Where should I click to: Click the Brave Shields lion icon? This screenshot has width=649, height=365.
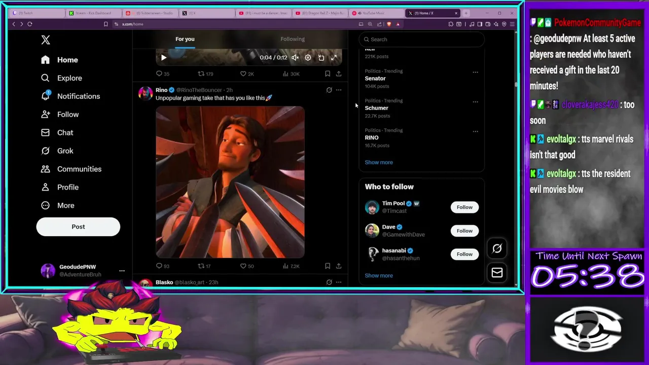pos(389,24)
